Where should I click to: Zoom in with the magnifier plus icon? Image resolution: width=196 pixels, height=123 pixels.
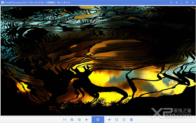click(72, 120)
